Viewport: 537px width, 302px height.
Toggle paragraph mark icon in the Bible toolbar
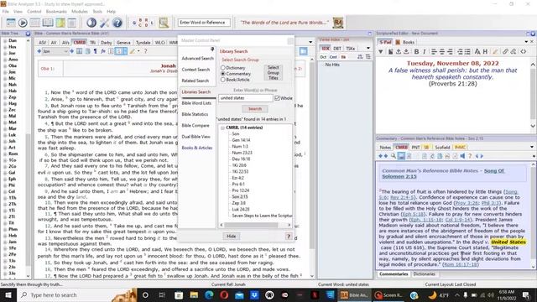click(x=95, y=51)
